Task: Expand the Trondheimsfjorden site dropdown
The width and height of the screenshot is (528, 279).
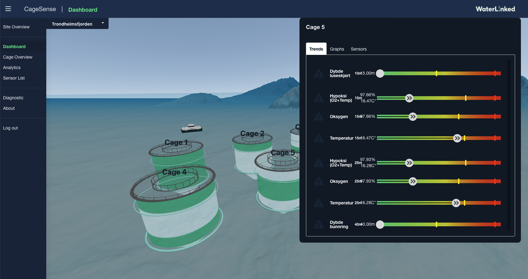Action: [x=72, y=24]
